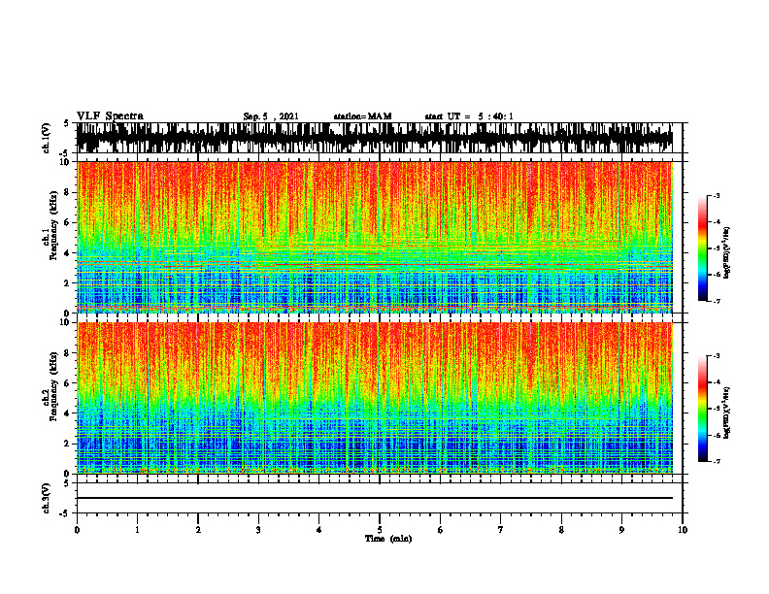Screen dimensions: 769x594
Task: Click the "10" kHz tick on ch.1 frequency axis
Action: [67, 162]
